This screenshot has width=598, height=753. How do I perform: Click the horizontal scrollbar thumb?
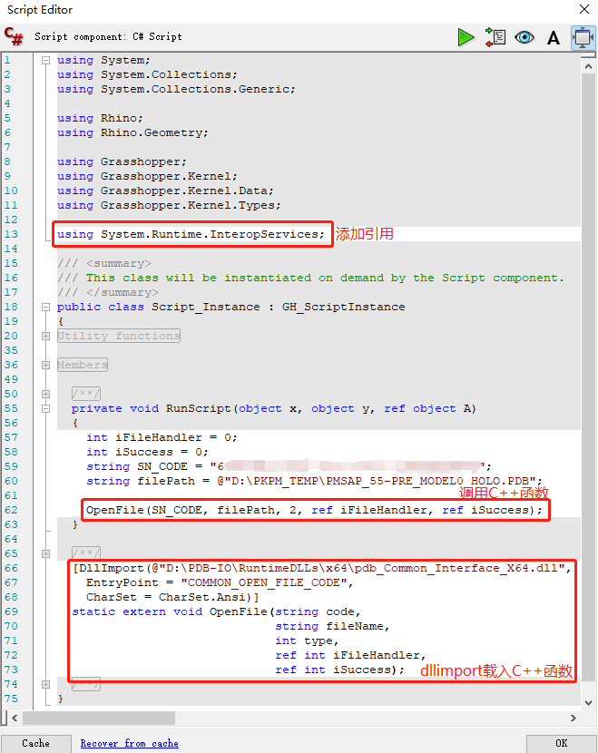tap(99, 718)
